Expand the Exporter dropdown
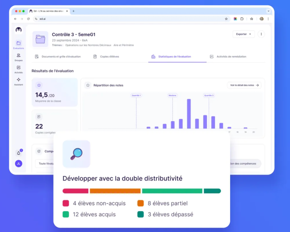This screenshot has height=232, width=290. pos(243,34)
